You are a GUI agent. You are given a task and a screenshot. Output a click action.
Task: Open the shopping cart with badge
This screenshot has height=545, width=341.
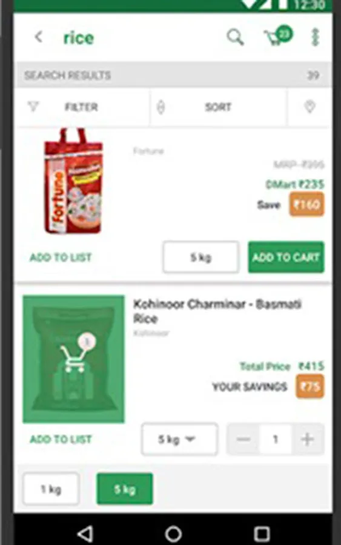278,36
